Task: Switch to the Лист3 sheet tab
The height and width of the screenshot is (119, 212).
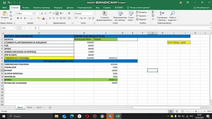Action: coord(39,107)
